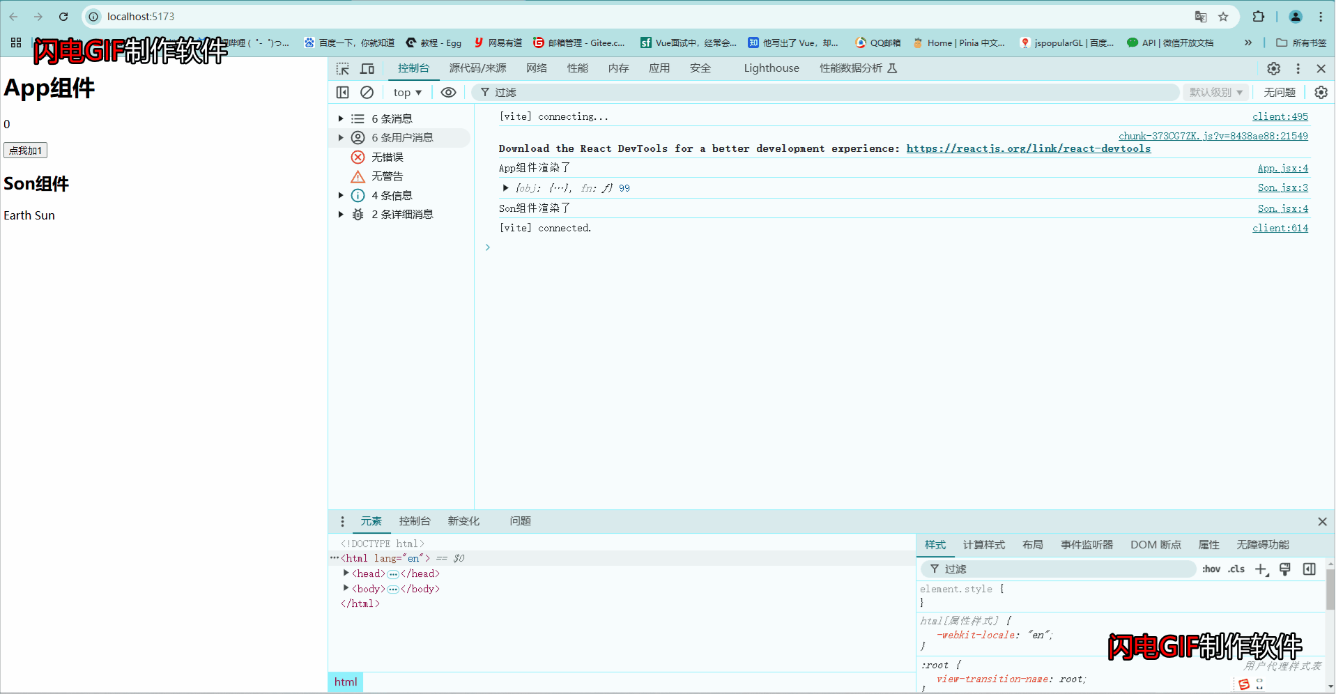Select the inspect element tool
The height and width of the screenshot is (694, 1336).
(342, 68)
